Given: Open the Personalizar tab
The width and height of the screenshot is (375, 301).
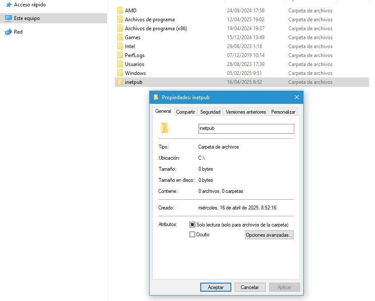Looking at the screenshot, I should [283, 112].
